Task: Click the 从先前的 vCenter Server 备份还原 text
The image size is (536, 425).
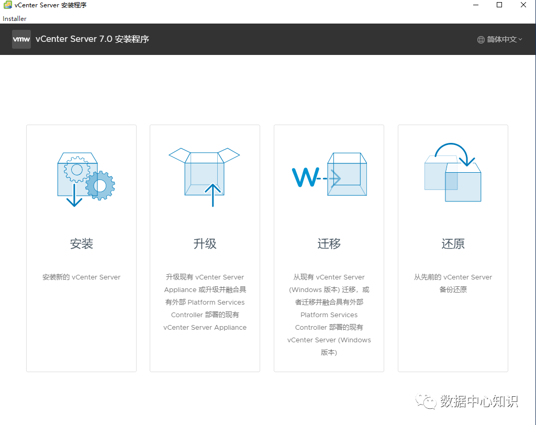Action: tap(453, 284)
